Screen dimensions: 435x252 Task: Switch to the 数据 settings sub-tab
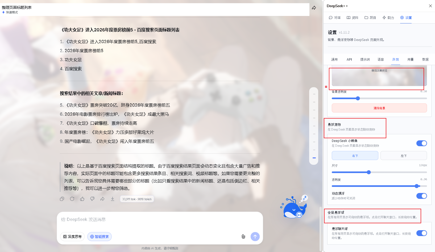[425, 60]
